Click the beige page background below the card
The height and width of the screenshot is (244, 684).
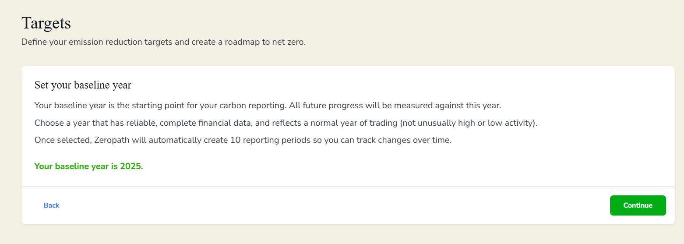pyautogui.click(x=342, y=235)
